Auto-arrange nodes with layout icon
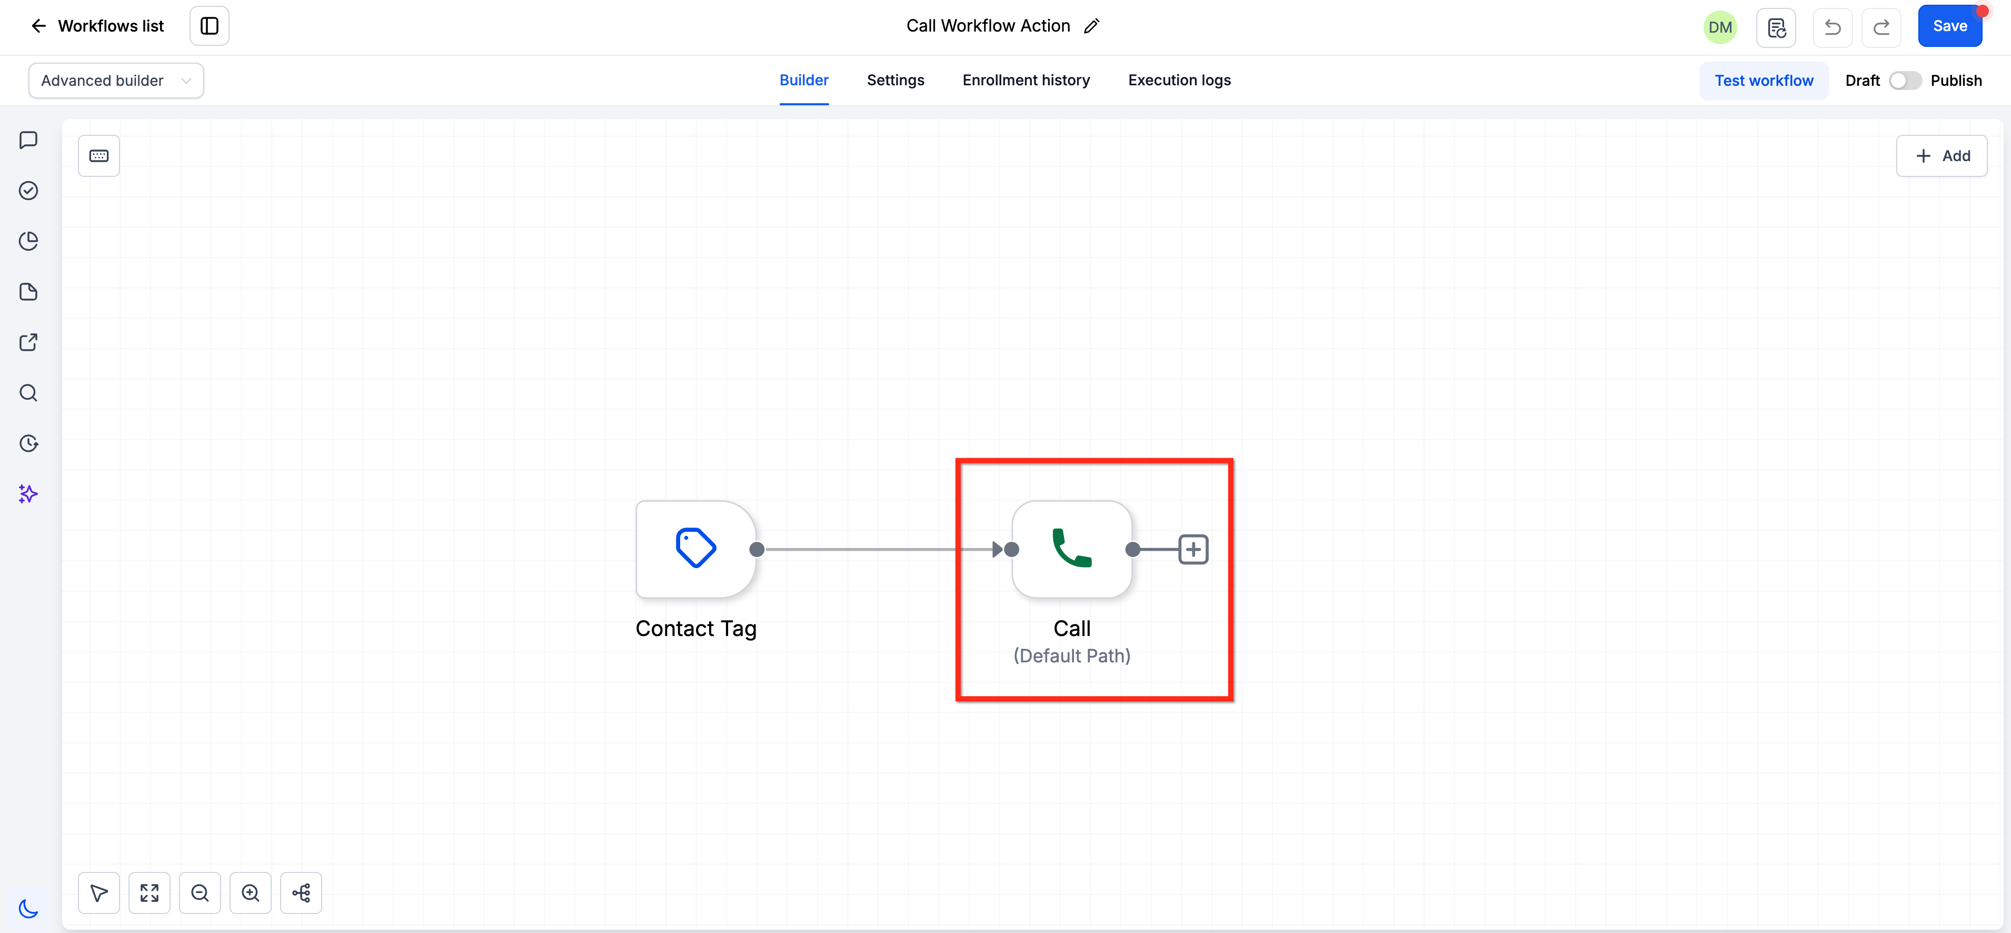This screenshot has height=933, width=2011. [x=301, y=892]
